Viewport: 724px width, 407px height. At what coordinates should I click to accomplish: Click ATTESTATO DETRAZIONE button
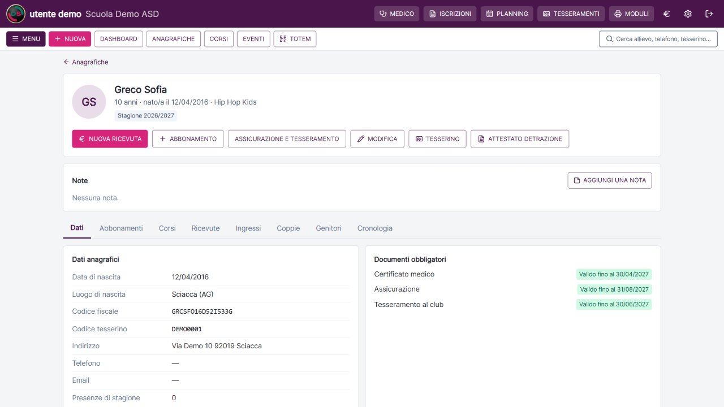click(x=520, y=139)
